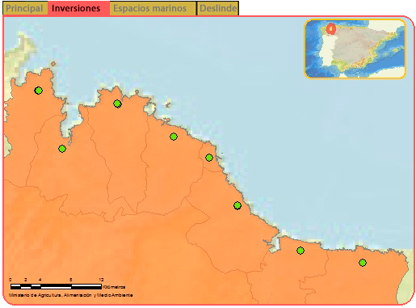Open the Espacios marinos tab
This screenshot has width=416, height=308.
tap(153, 8)
